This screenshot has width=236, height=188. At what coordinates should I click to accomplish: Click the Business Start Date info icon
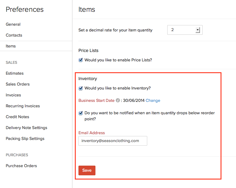(118, 100)
